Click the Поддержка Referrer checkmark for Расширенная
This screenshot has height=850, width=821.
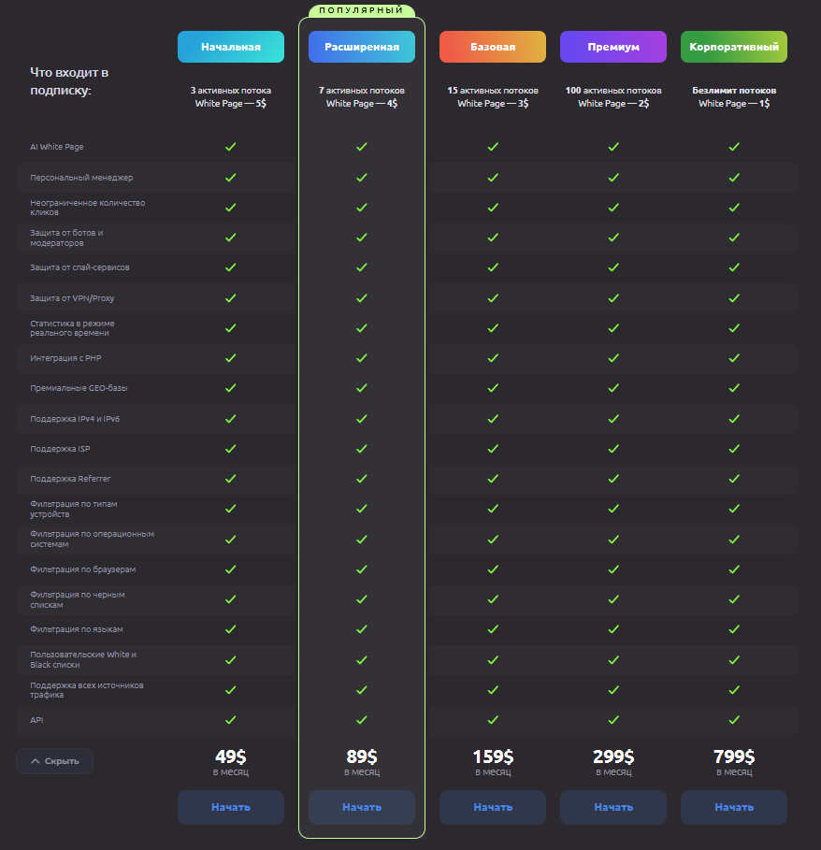(362, 479)
